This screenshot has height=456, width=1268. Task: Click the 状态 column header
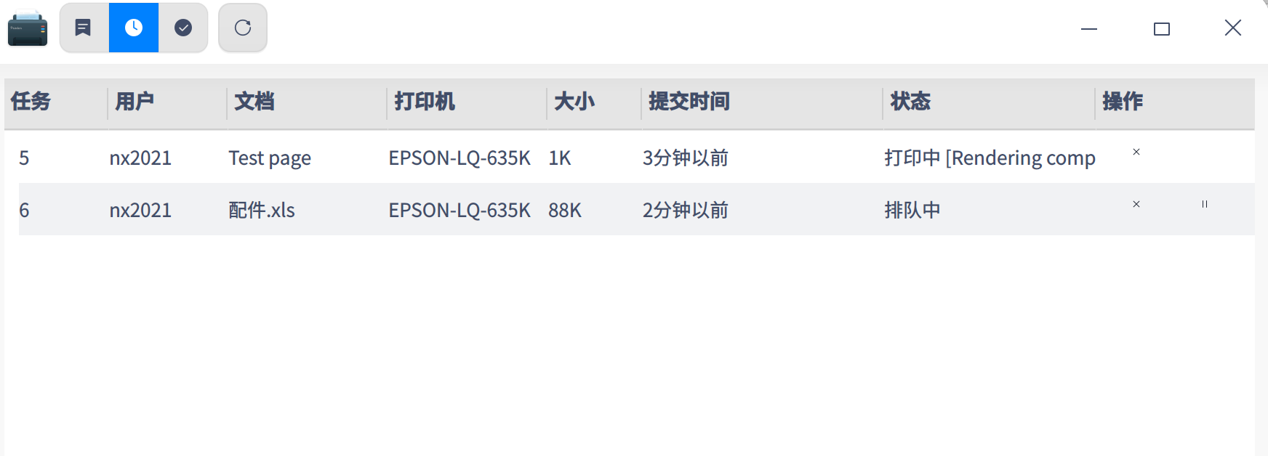pyautogui.click(x=910, y=102)
